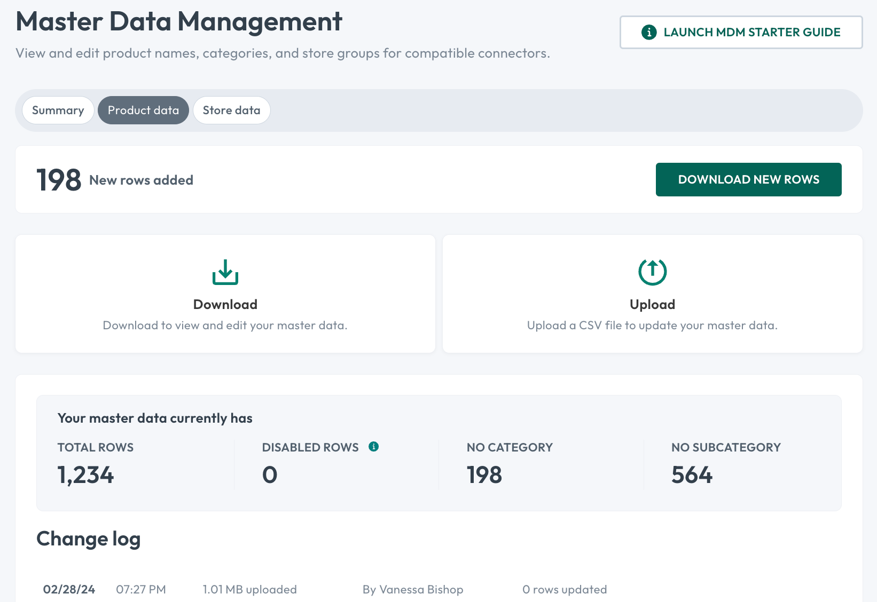Click the circular upload arrow icon
Image resolution: width=877 pixels, height=602 pixels.
(x=652, y=272)
